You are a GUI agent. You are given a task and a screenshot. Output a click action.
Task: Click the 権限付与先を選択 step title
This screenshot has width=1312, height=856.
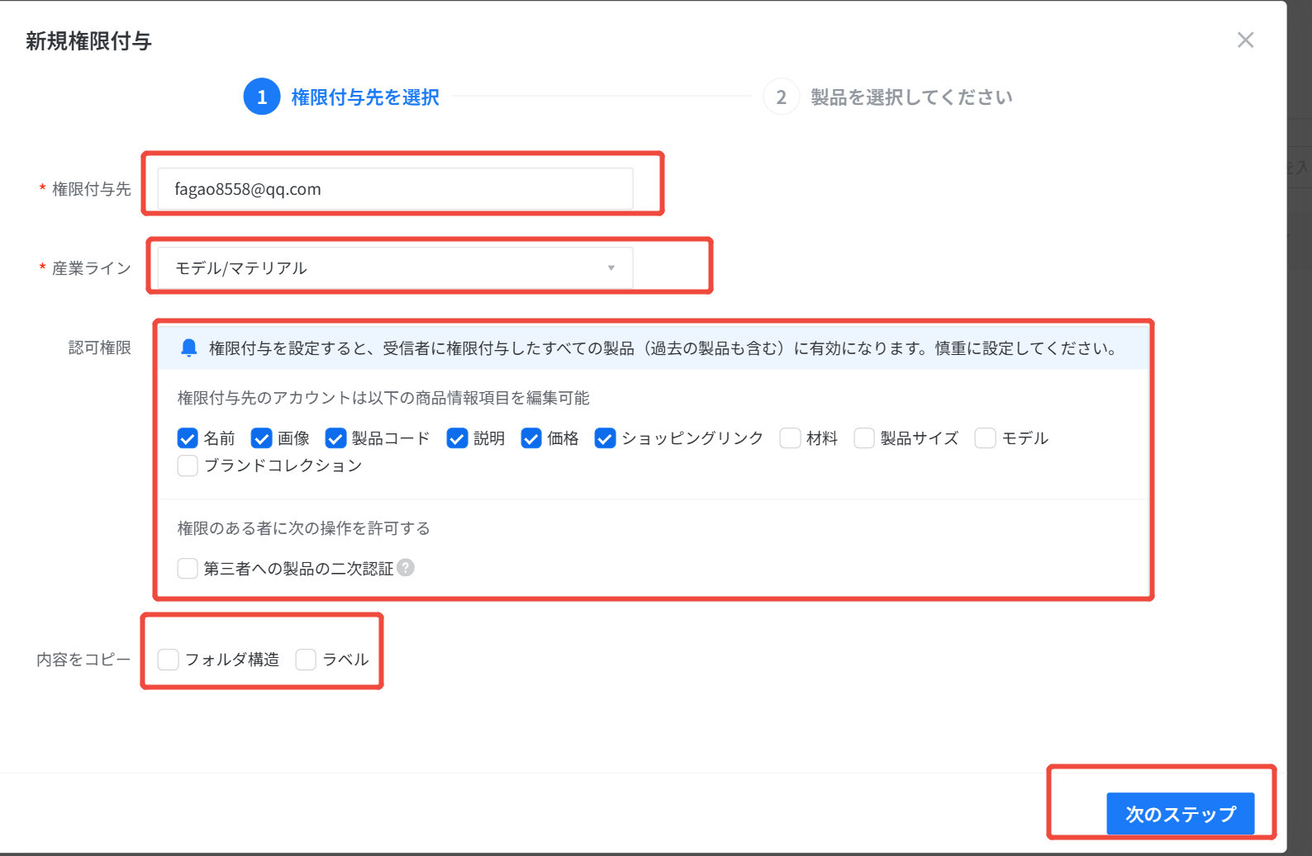click(x=365, y=97)
